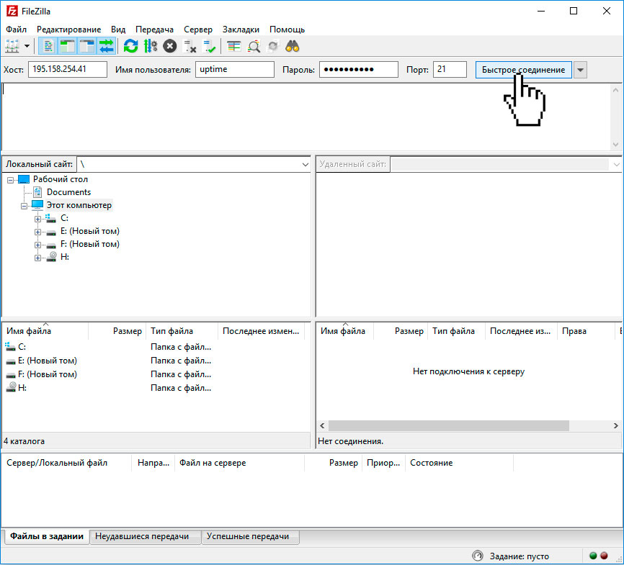Screen dimensions: 624x565
Task: Toggle synchronized browsing icon
Action: (x=273, y=47)
